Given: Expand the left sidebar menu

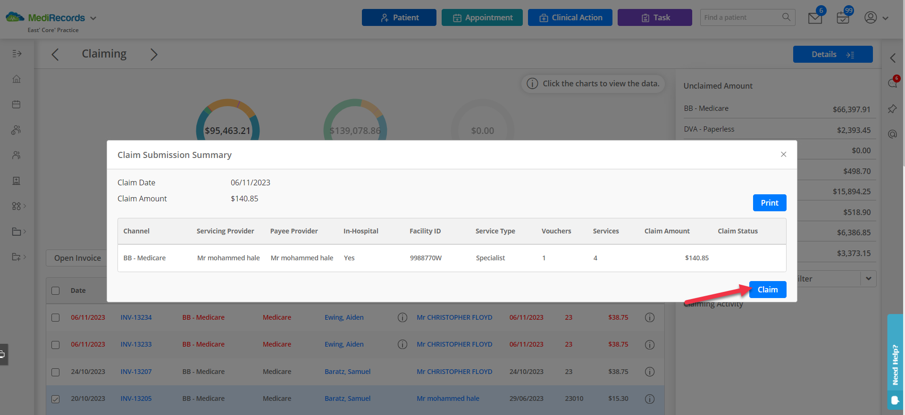Looking at the screenshot, I should click(17, 54).
